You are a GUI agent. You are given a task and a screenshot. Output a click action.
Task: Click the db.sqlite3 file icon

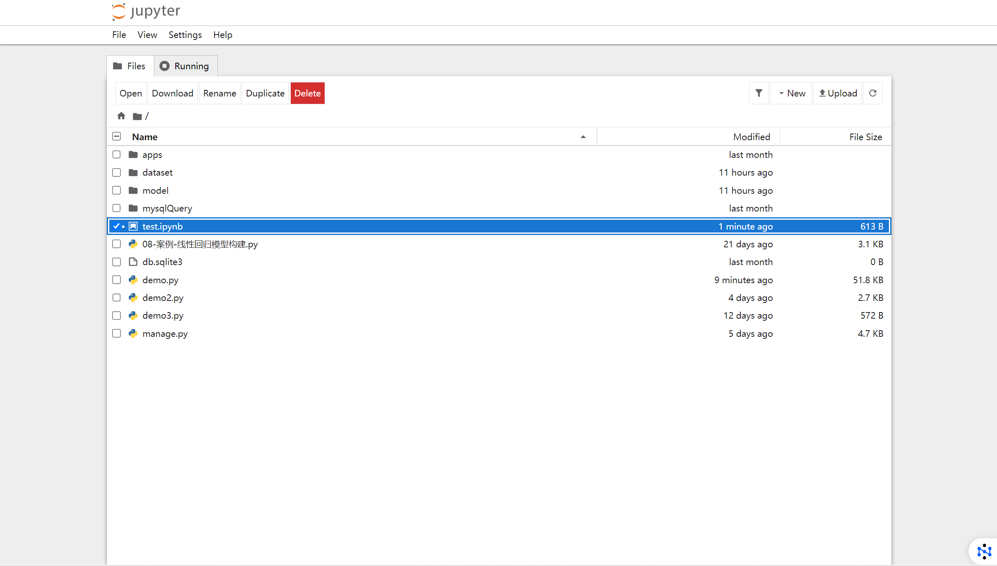(x=133, y=262)
